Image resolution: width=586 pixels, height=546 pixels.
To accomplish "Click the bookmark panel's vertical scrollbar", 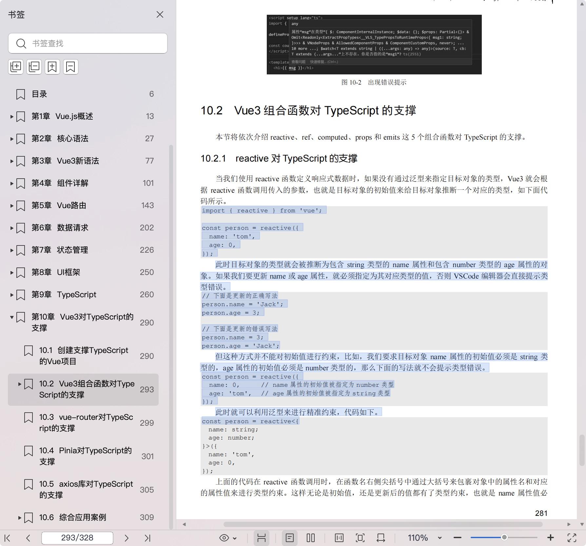I will [171, 337].
